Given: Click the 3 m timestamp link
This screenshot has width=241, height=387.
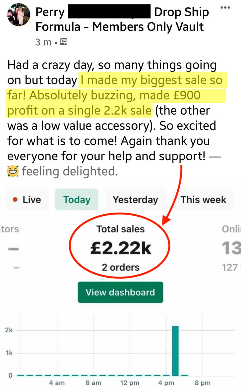Looking at the screenshot, I should coord(43,42).
